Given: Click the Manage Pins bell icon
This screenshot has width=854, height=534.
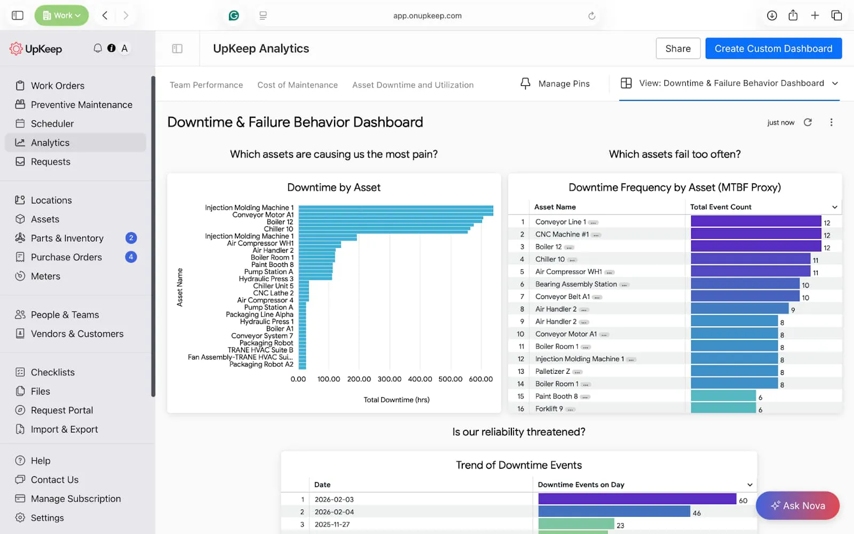Looking at the screenshot, I should point(525,83).
